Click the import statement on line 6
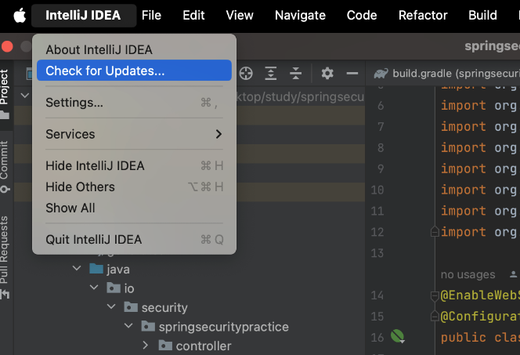Screen dimensions: 520x355 [x=478, y=106]
